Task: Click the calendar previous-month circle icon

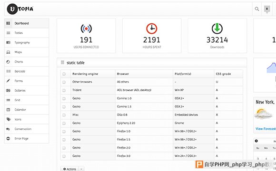Action: [256, 141]
